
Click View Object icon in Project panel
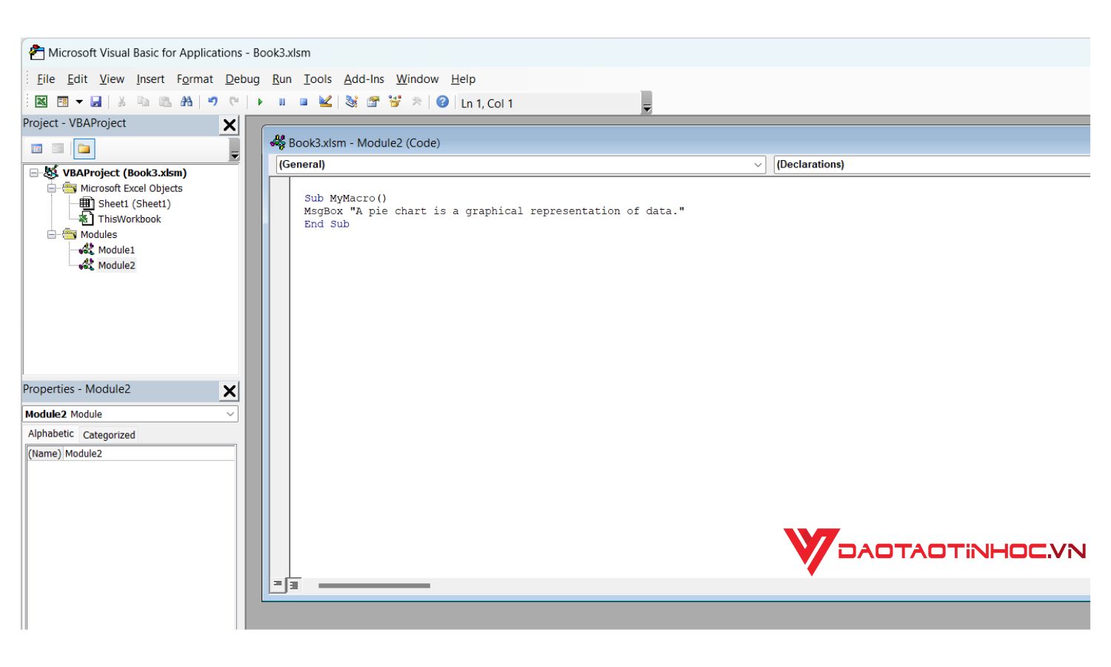pyautogui.click(x=58, y=149)
